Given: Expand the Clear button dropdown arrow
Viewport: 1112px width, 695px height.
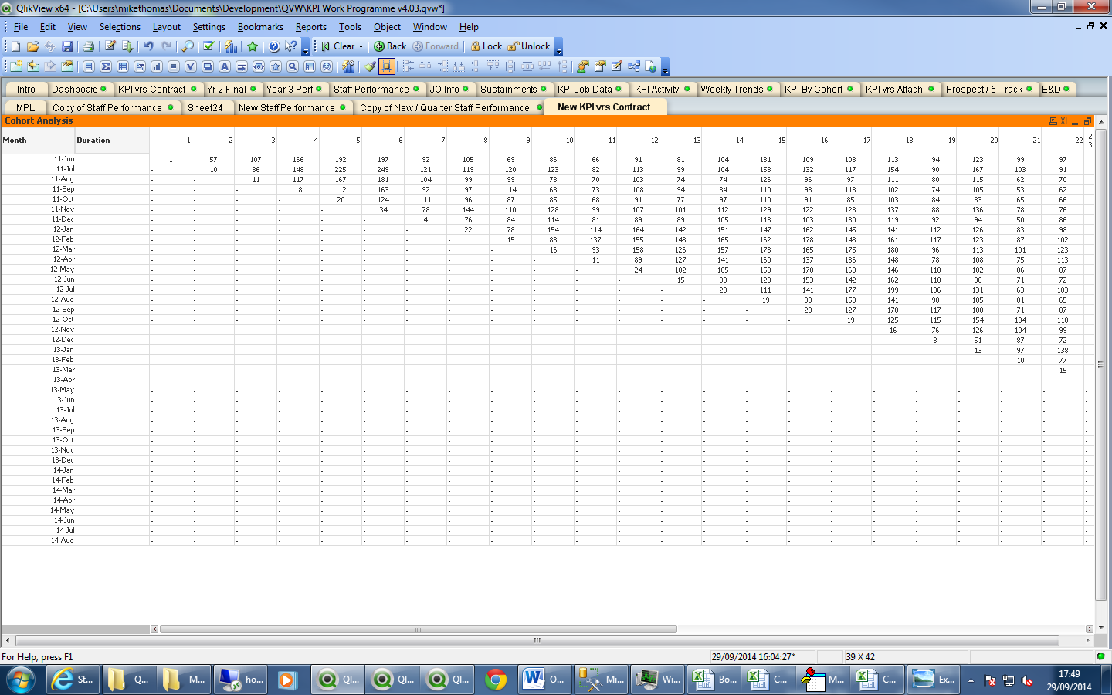Looking at the screenshot, I should (361, 46).
